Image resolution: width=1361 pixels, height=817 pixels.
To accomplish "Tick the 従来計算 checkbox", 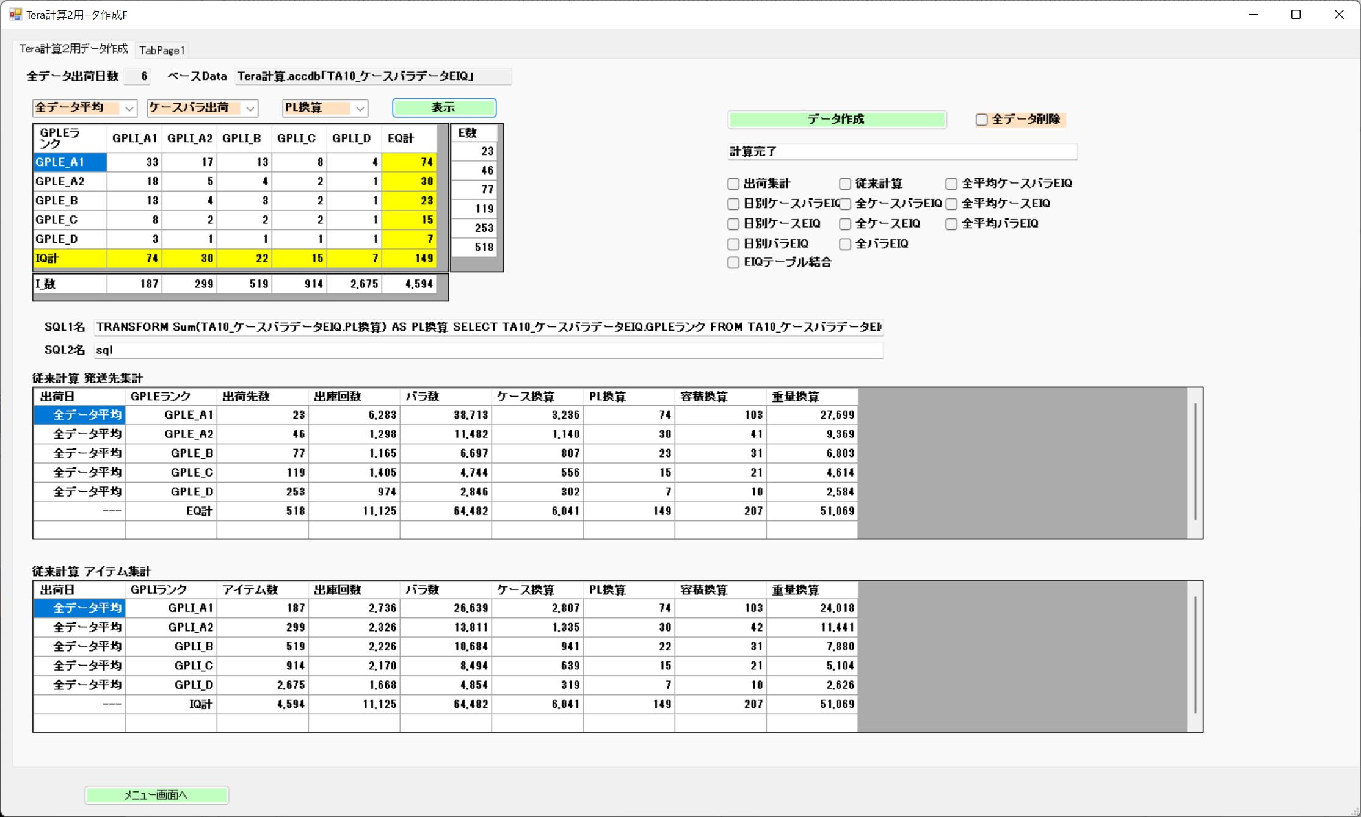I will coord(845,184).
